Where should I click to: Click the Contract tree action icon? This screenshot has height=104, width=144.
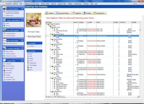point(28,46)
